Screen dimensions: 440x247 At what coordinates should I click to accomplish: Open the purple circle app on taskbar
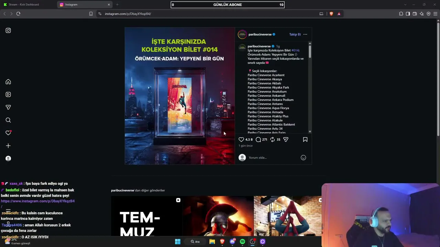coord(263,242)
